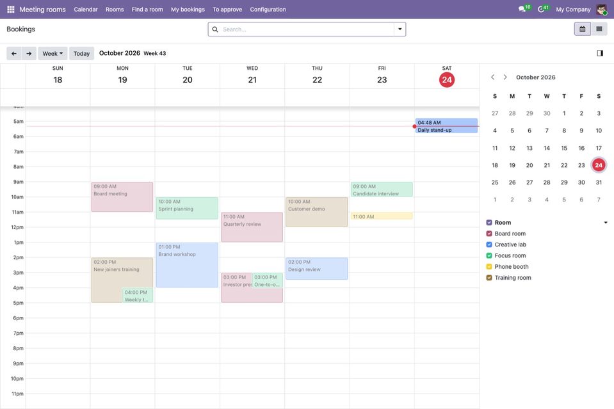Open the Sprint planning booking
This screenshot has width=614, height=409.
(x=187, y=208)
